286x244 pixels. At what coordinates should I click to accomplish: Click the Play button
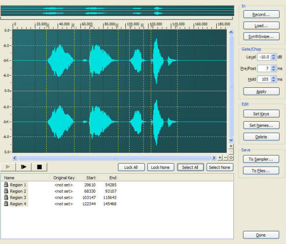coord(8,167)
